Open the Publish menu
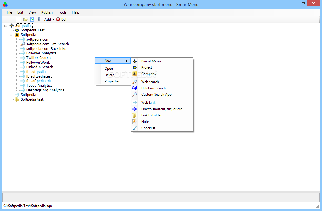Image resolution: width=322 pixels, height=211 pixels. click(x=47, y=12)
